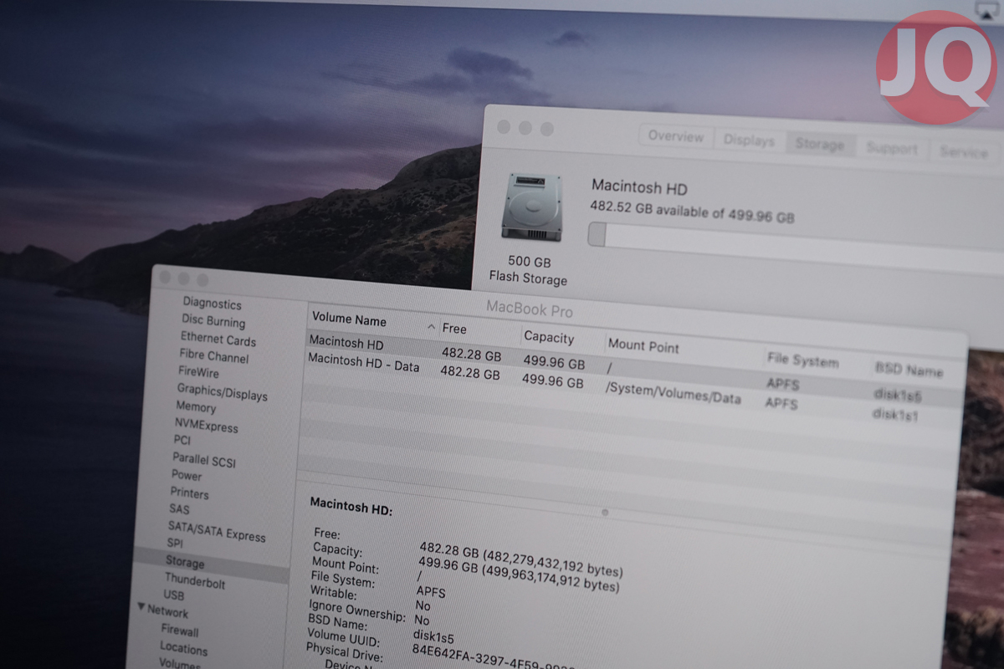The width and height of the screenshot is (1004, 669).
Task: Click the "499.96 GB (499,963,174,912 bytes)" value
Action: point(519,575)
